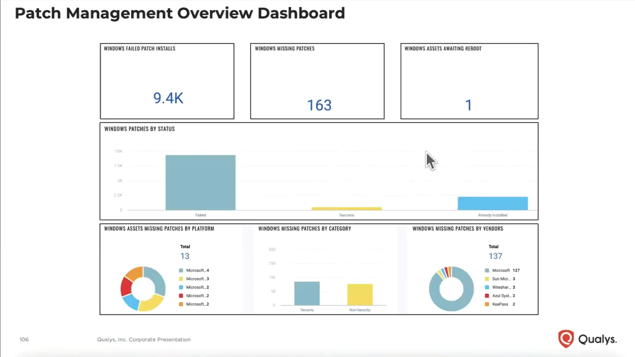
Task: Select the Windows Patches By Status panel title
Action: pyautogui.click(x=139, y=129)
